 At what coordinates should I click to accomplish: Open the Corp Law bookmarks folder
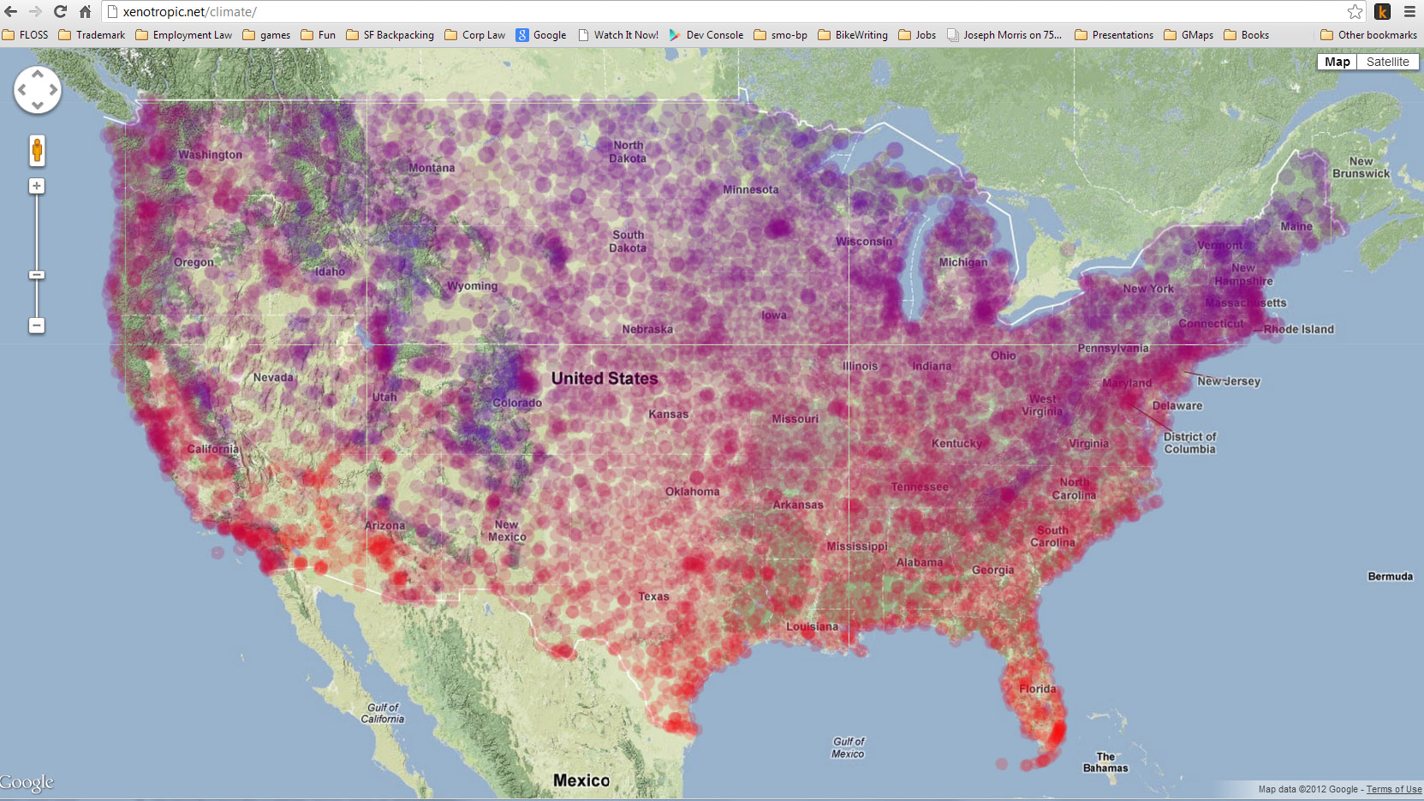coord(474,35)
